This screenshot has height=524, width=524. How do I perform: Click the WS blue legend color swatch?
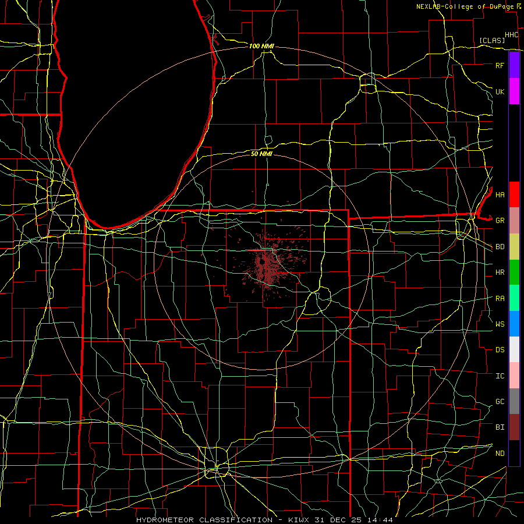click(514, 324)
